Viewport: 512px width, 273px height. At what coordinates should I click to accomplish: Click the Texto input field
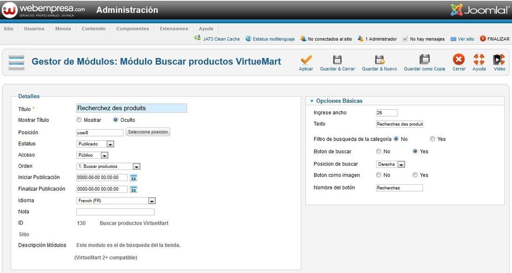point(400,124)
